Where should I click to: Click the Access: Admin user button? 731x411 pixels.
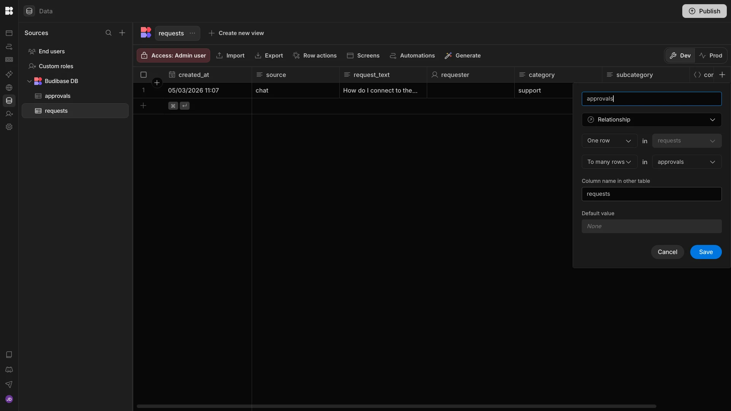point(173,56)
